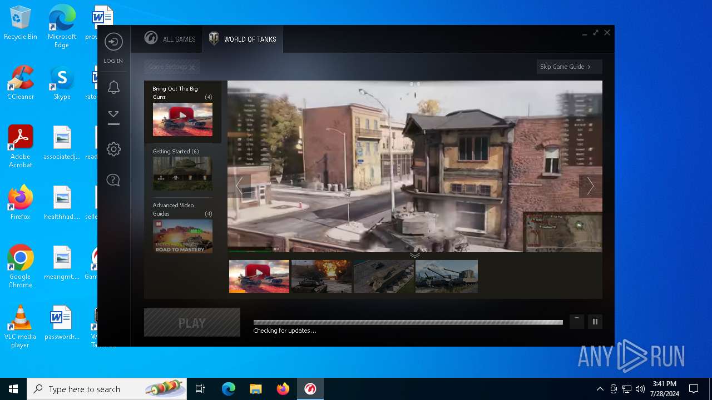Go to next video with right arrow
Screen dimensions: 712x400
tap(590, 186)
